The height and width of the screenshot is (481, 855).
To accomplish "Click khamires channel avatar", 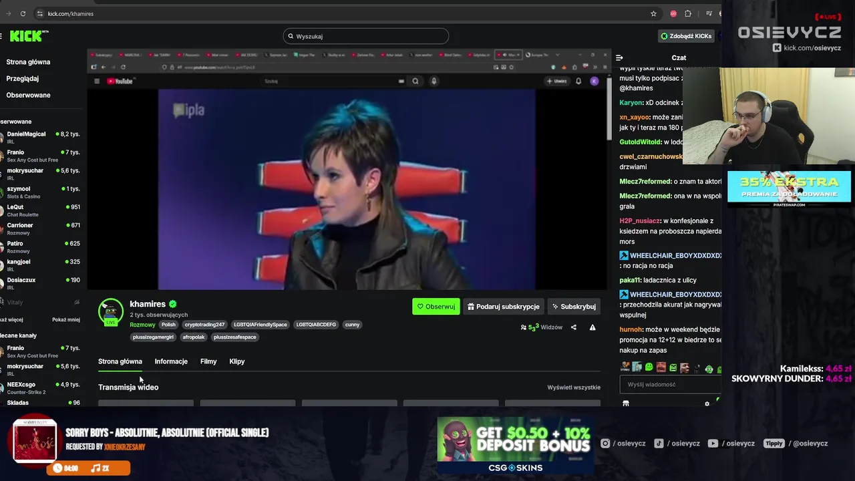I will point(111,311).
